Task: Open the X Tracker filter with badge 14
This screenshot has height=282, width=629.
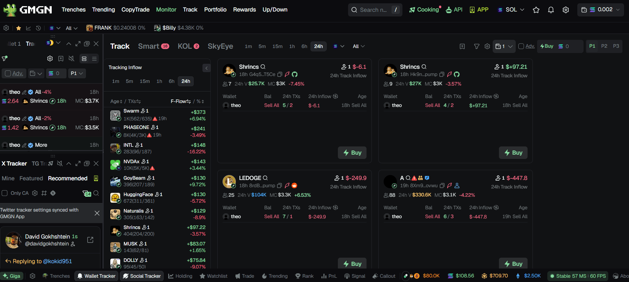Action: (x=87, y=193)
